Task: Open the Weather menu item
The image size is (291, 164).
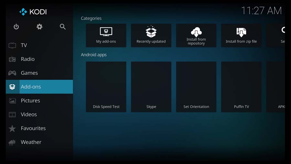Action: (39, 142)
